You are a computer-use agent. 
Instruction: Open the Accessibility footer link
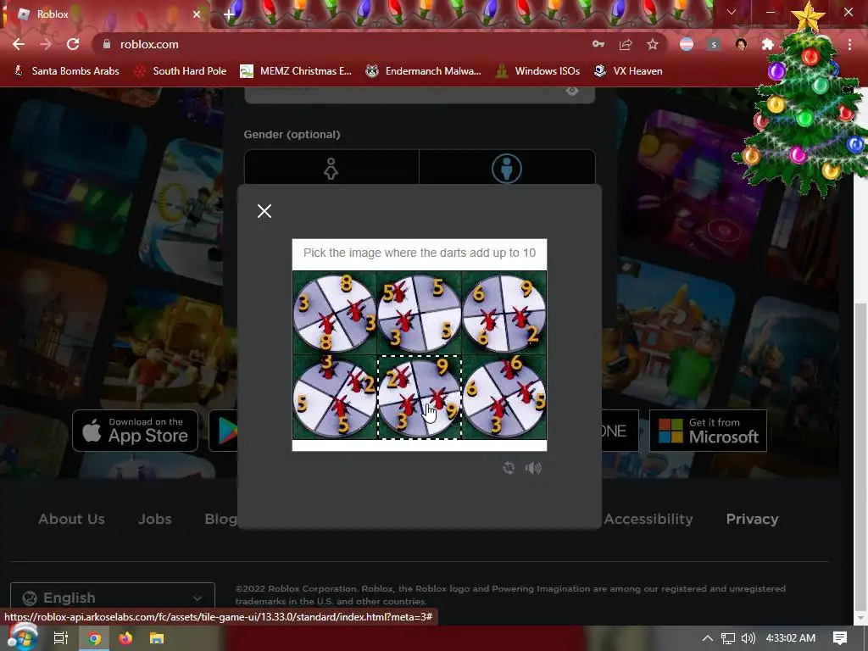tap(648, 520)
